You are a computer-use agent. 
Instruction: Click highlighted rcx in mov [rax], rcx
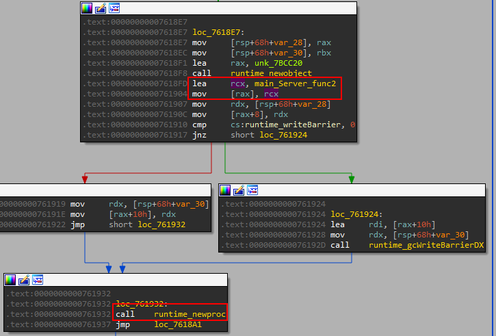pos(272,94)
